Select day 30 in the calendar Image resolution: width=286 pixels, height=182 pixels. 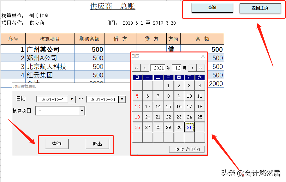(179, 127)
